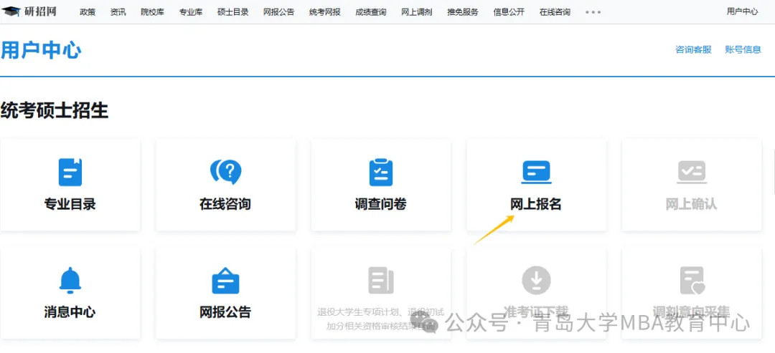Click the 准考证下载 download arrow icon

coord(535,280)
